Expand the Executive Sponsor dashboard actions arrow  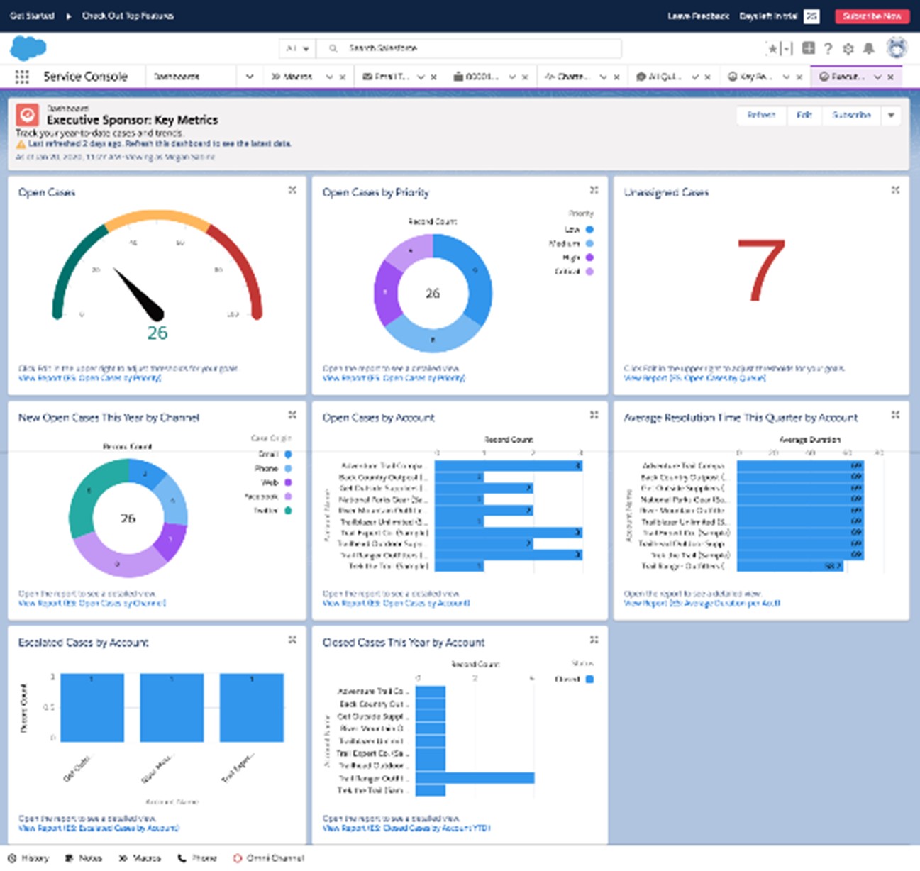[892, 116]
